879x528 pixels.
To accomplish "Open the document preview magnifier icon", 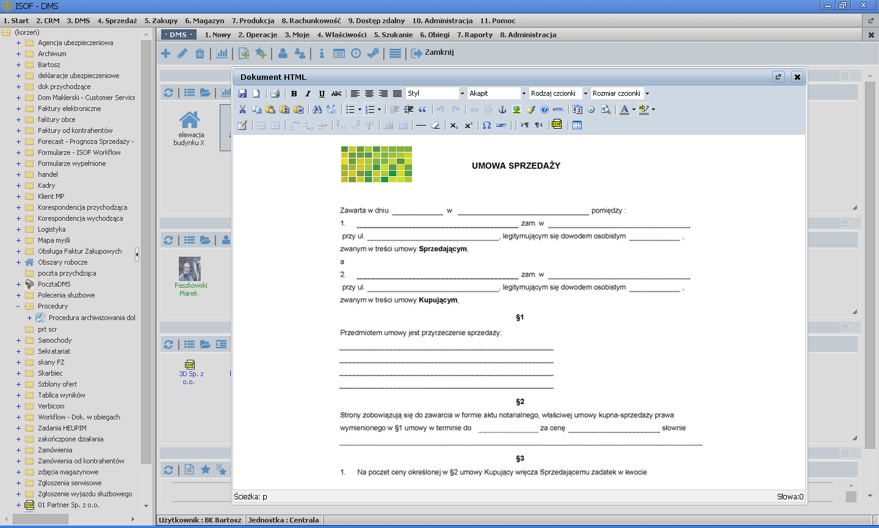I will pyautogui.click(x=606, y=109).
